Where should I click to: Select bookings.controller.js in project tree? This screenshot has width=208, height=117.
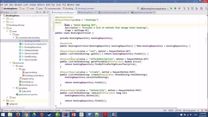(34, 75)
